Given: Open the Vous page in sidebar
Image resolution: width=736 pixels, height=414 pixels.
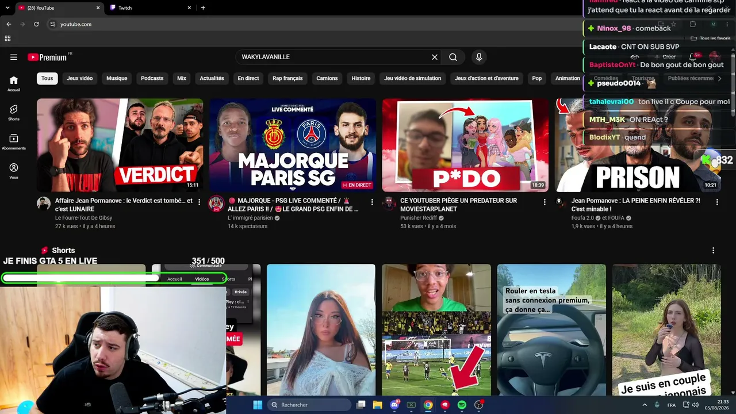Looking at the screenshot, I should (x=14, y=171).
